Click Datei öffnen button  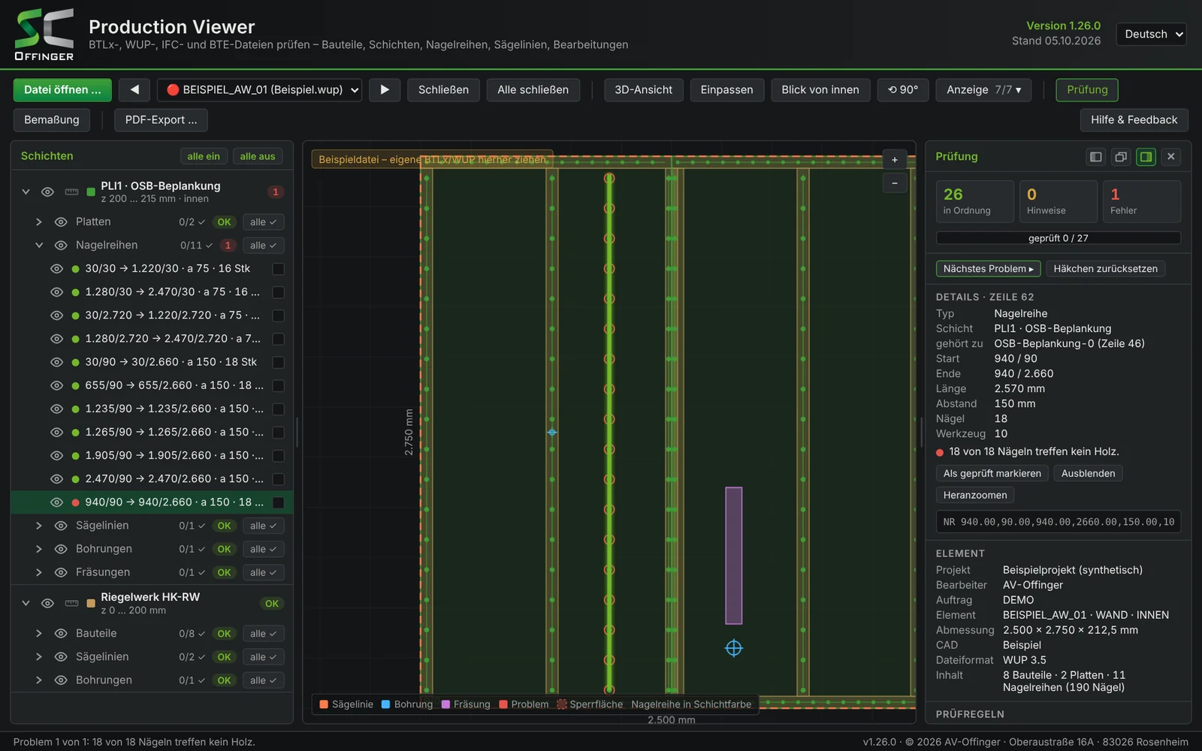pos(62,89)
